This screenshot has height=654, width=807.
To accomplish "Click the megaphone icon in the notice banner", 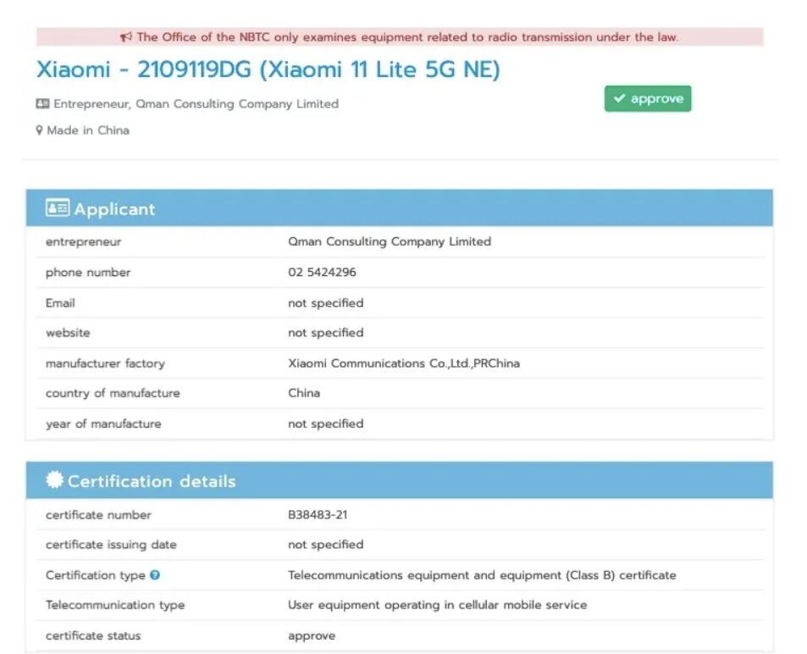I will pos(126,37).
